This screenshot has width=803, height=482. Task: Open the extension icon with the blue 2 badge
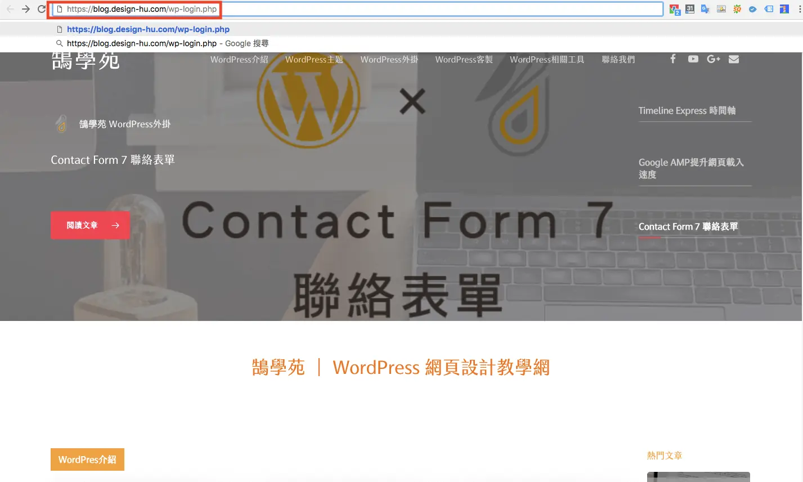(674, 9)
